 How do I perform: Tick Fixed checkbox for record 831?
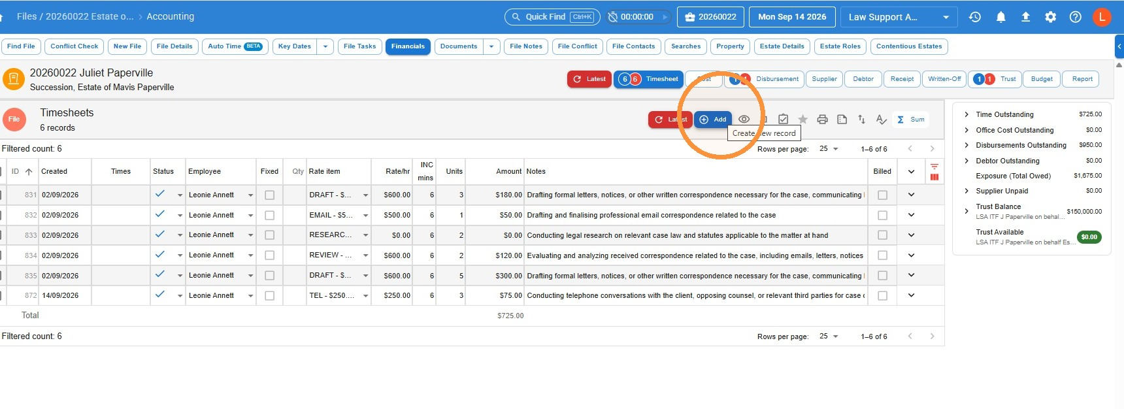pos(269,195)
